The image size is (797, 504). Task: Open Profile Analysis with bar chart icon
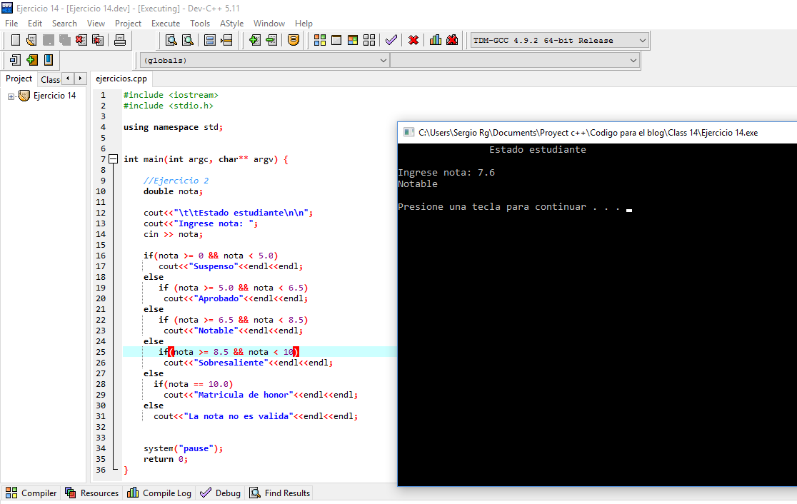click(x=436, y=40)
